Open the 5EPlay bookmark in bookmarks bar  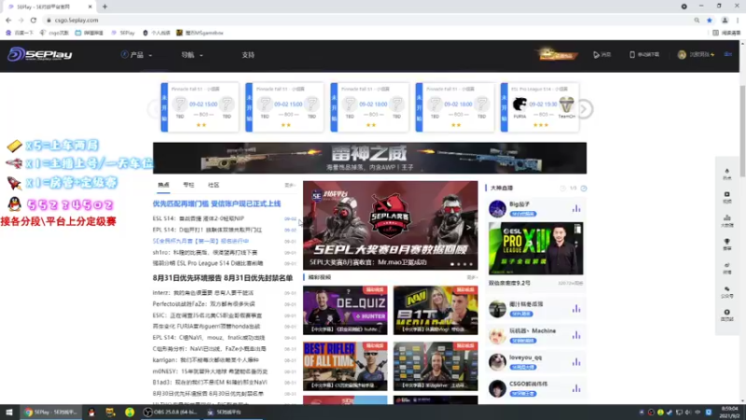coord(123,33)
